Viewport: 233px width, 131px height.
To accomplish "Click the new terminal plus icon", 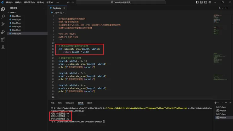I will click(216, 103).
